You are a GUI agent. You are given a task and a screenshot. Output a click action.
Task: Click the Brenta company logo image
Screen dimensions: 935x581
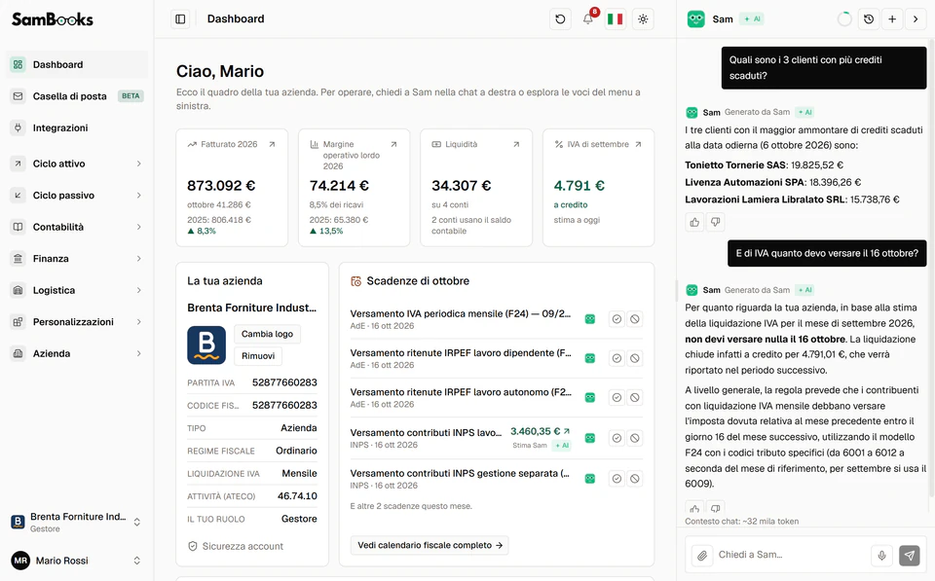click(206, 345)
